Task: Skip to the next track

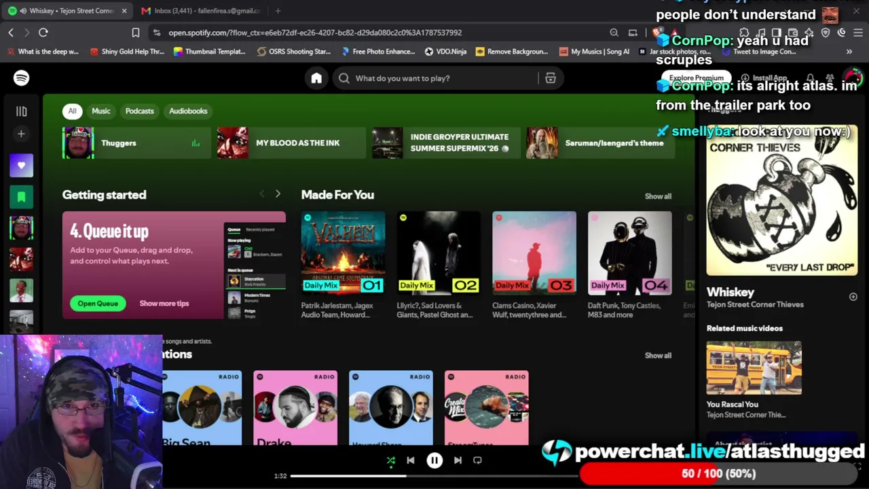Action: pos(458,460)
